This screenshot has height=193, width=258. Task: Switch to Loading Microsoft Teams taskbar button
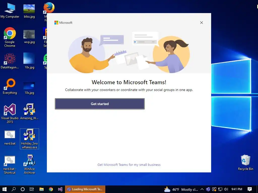click(x=85, y=189)
